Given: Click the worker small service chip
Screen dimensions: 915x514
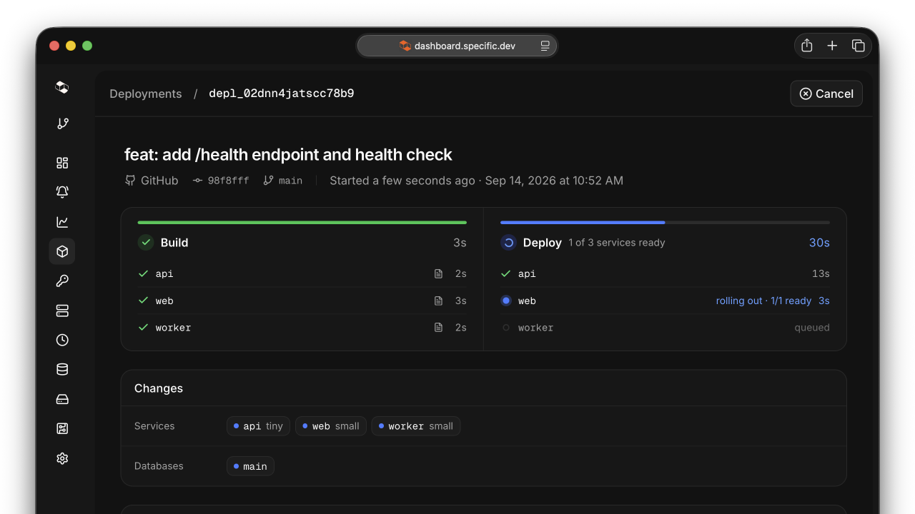Looking at the screenshot, I should [416, 426].
